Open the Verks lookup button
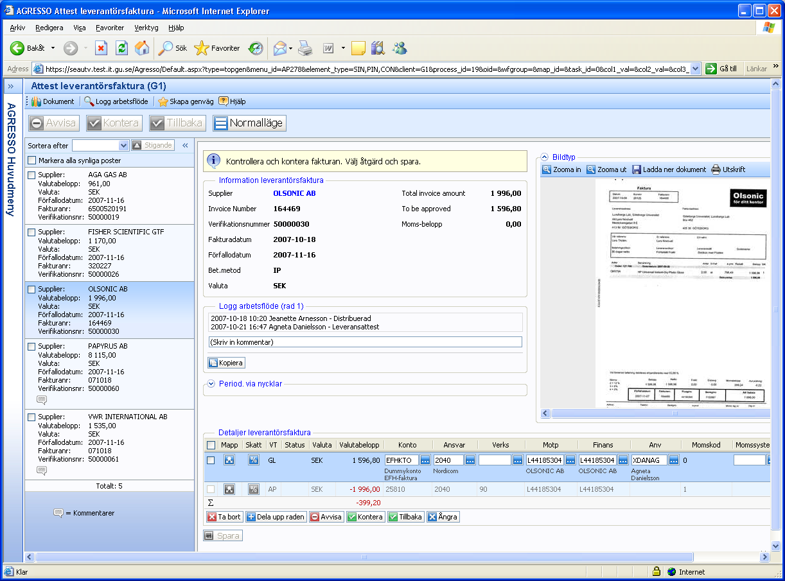785x581 pixels. click(518, 460)
